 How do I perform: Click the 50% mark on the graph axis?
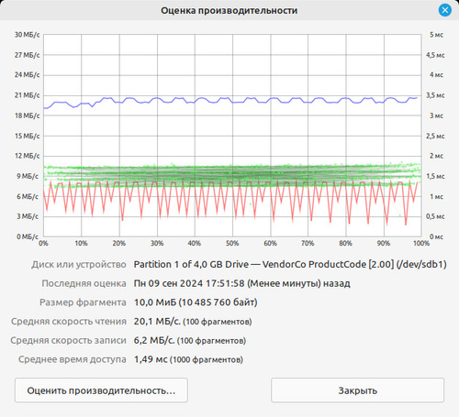click(x=232, y=243)
